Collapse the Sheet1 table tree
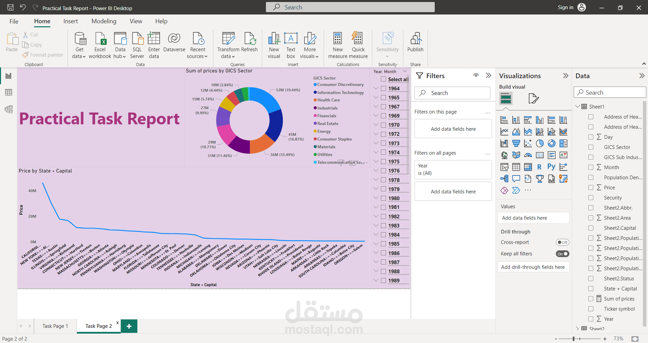648x343 pixels. 577,106
